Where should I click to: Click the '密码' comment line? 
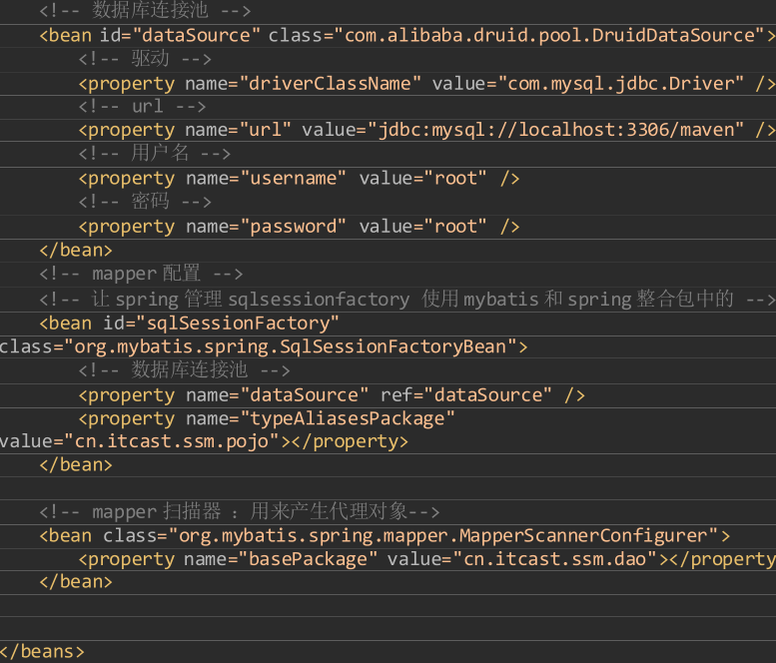pos(145,202)
